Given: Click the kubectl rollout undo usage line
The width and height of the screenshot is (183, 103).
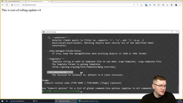Looking at the screenshot, I should pos(83,83).
